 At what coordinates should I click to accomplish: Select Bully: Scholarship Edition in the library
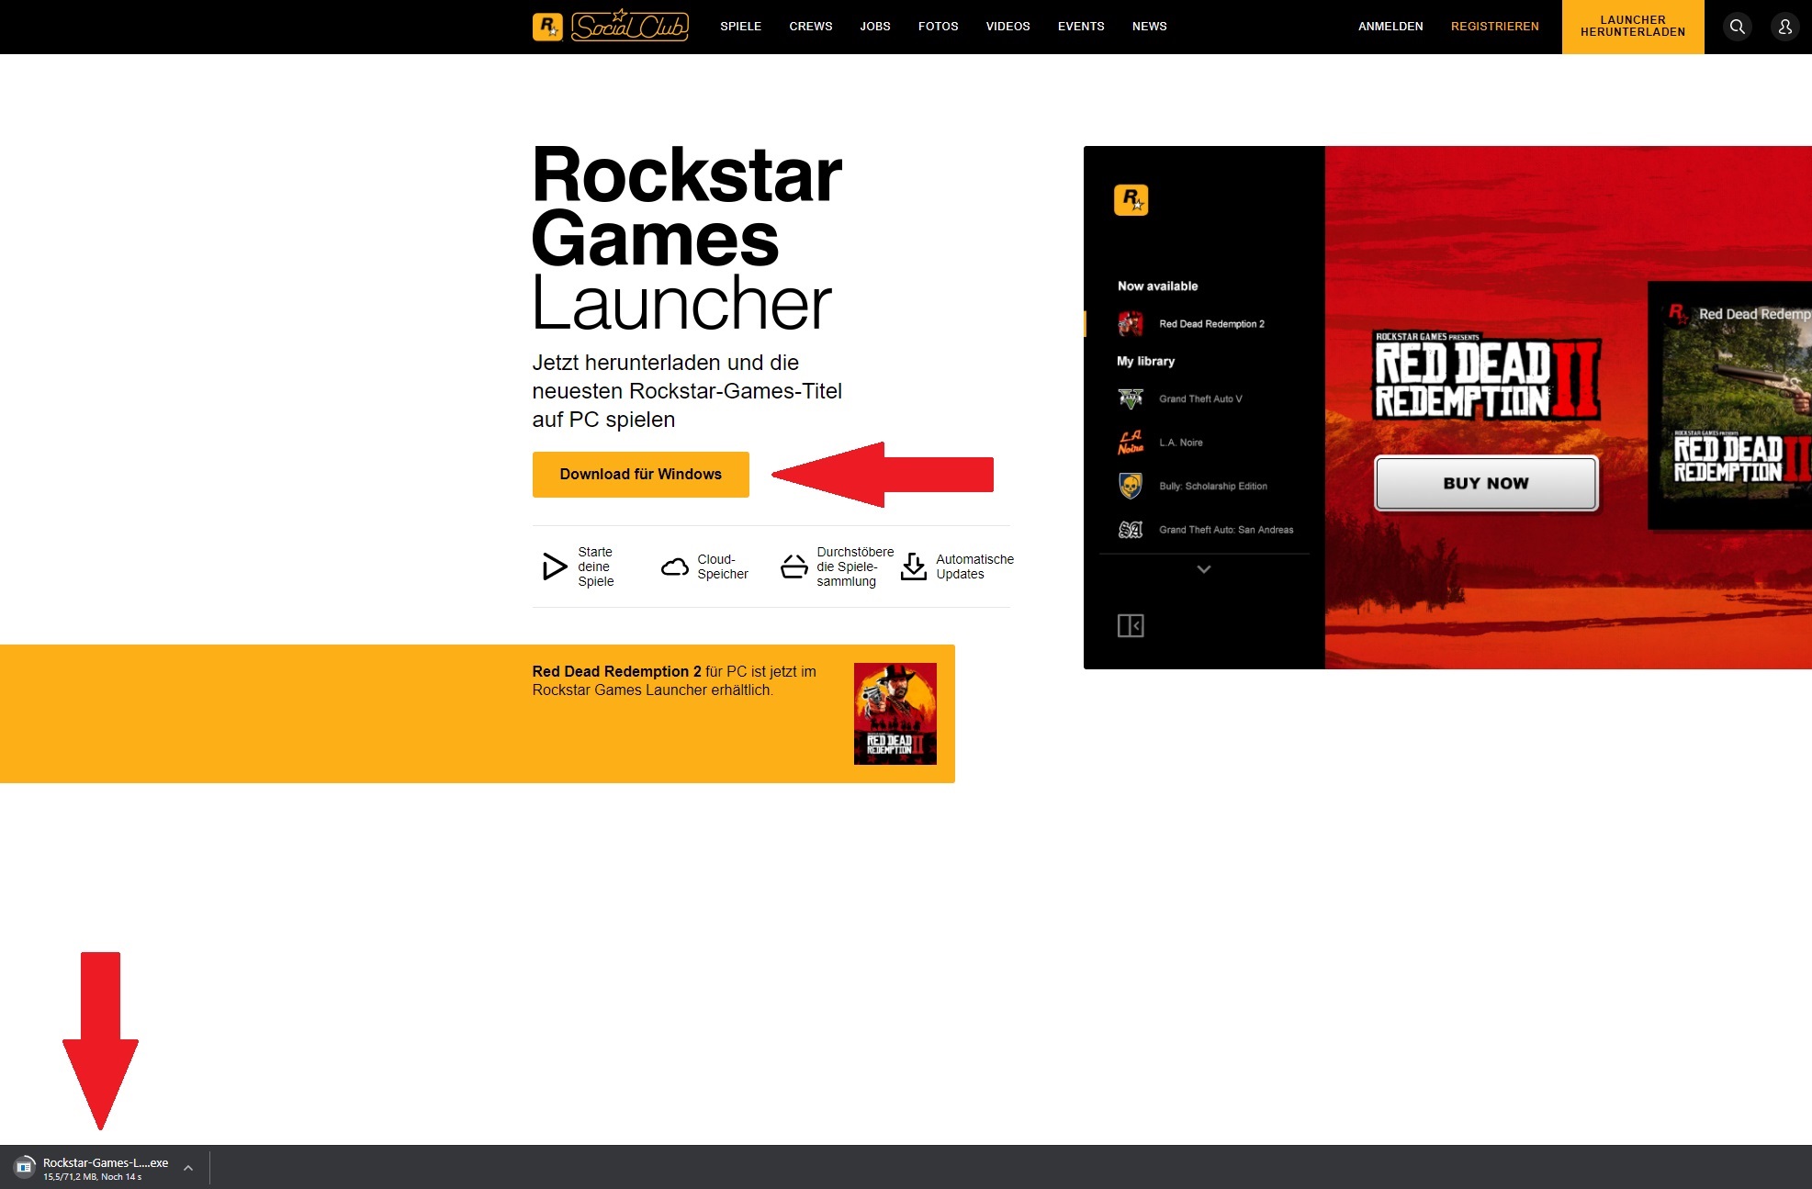1131,486
